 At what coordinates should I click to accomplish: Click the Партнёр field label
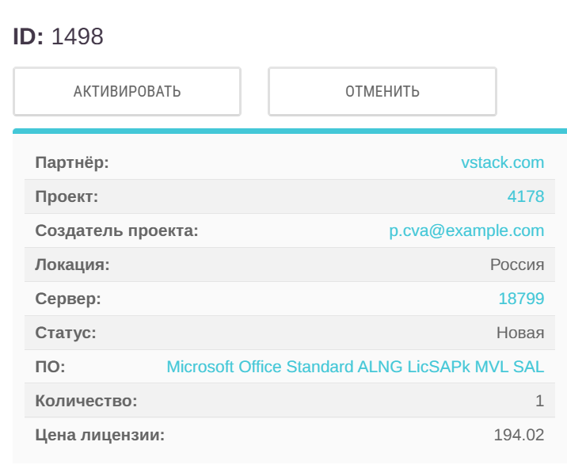[72, 162]
